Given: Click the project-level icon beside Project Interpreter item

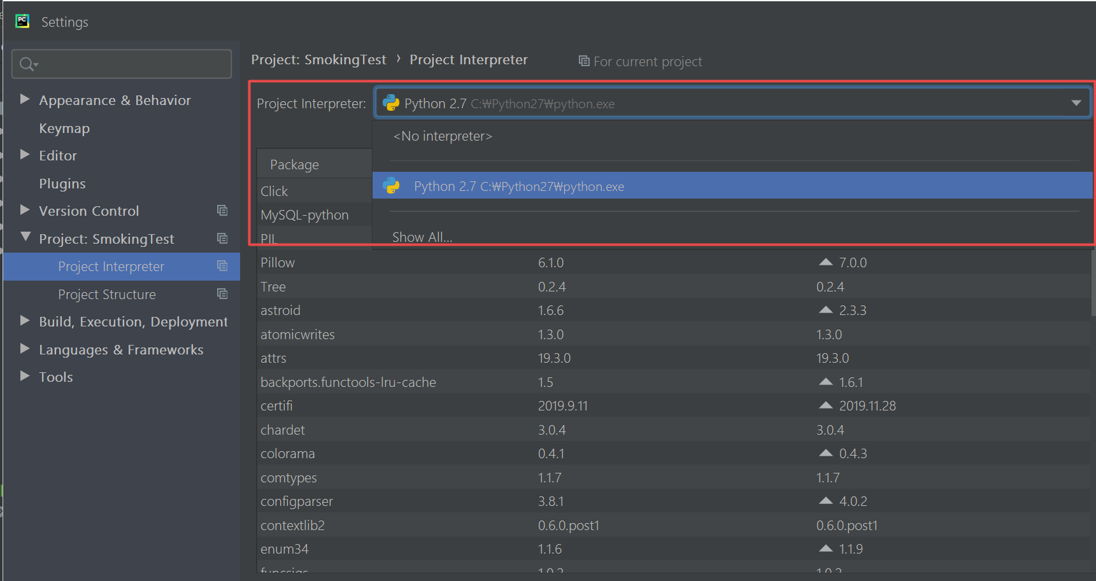Looking at the screenshot, I should [x=222, y=265].
